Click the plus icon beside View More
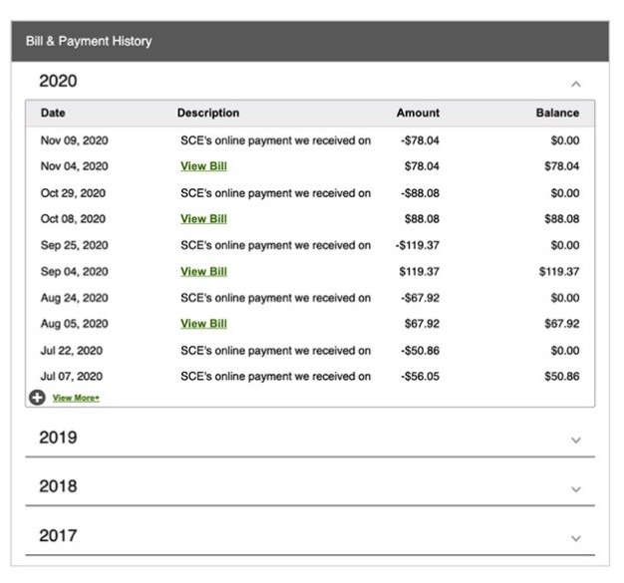Image resolution: width=624 pixels, height=583 pixels. pyautogui.click(x=36, y=398)
